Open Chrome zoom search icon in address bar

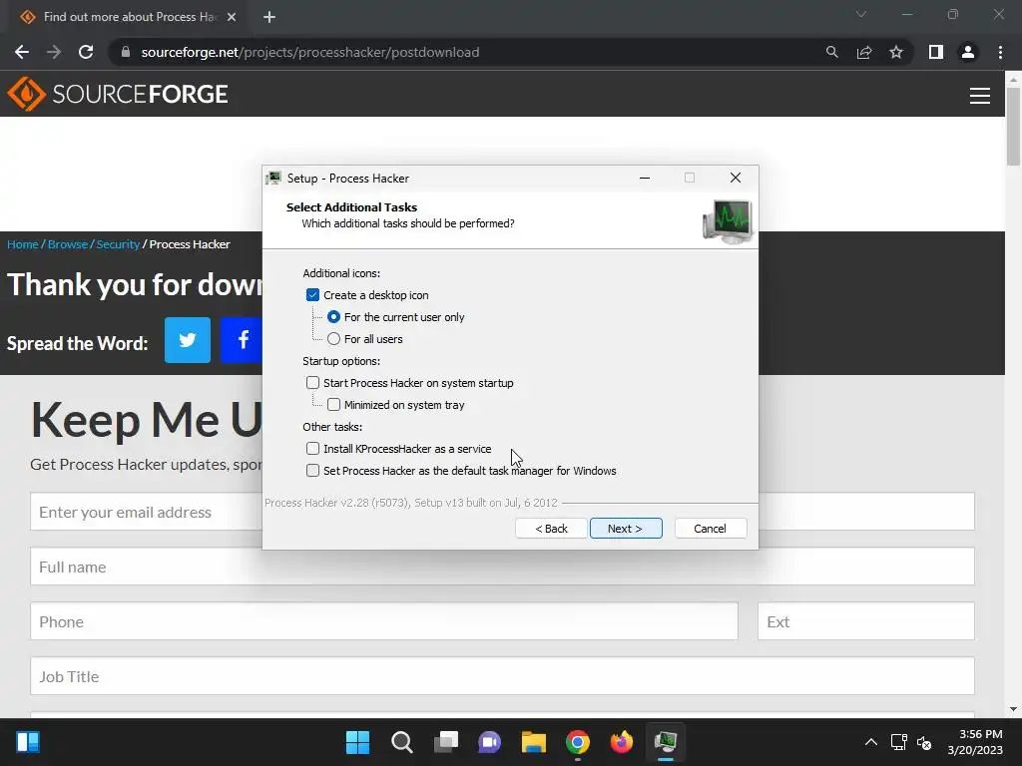(x=831, y=52)
